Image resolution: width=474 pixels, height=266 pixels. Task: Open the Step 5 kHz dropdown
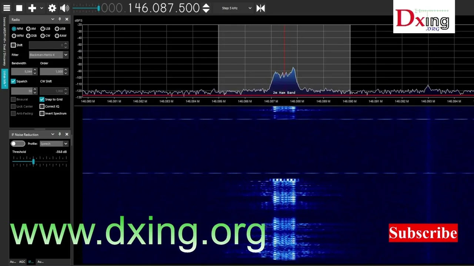[237, 8]
